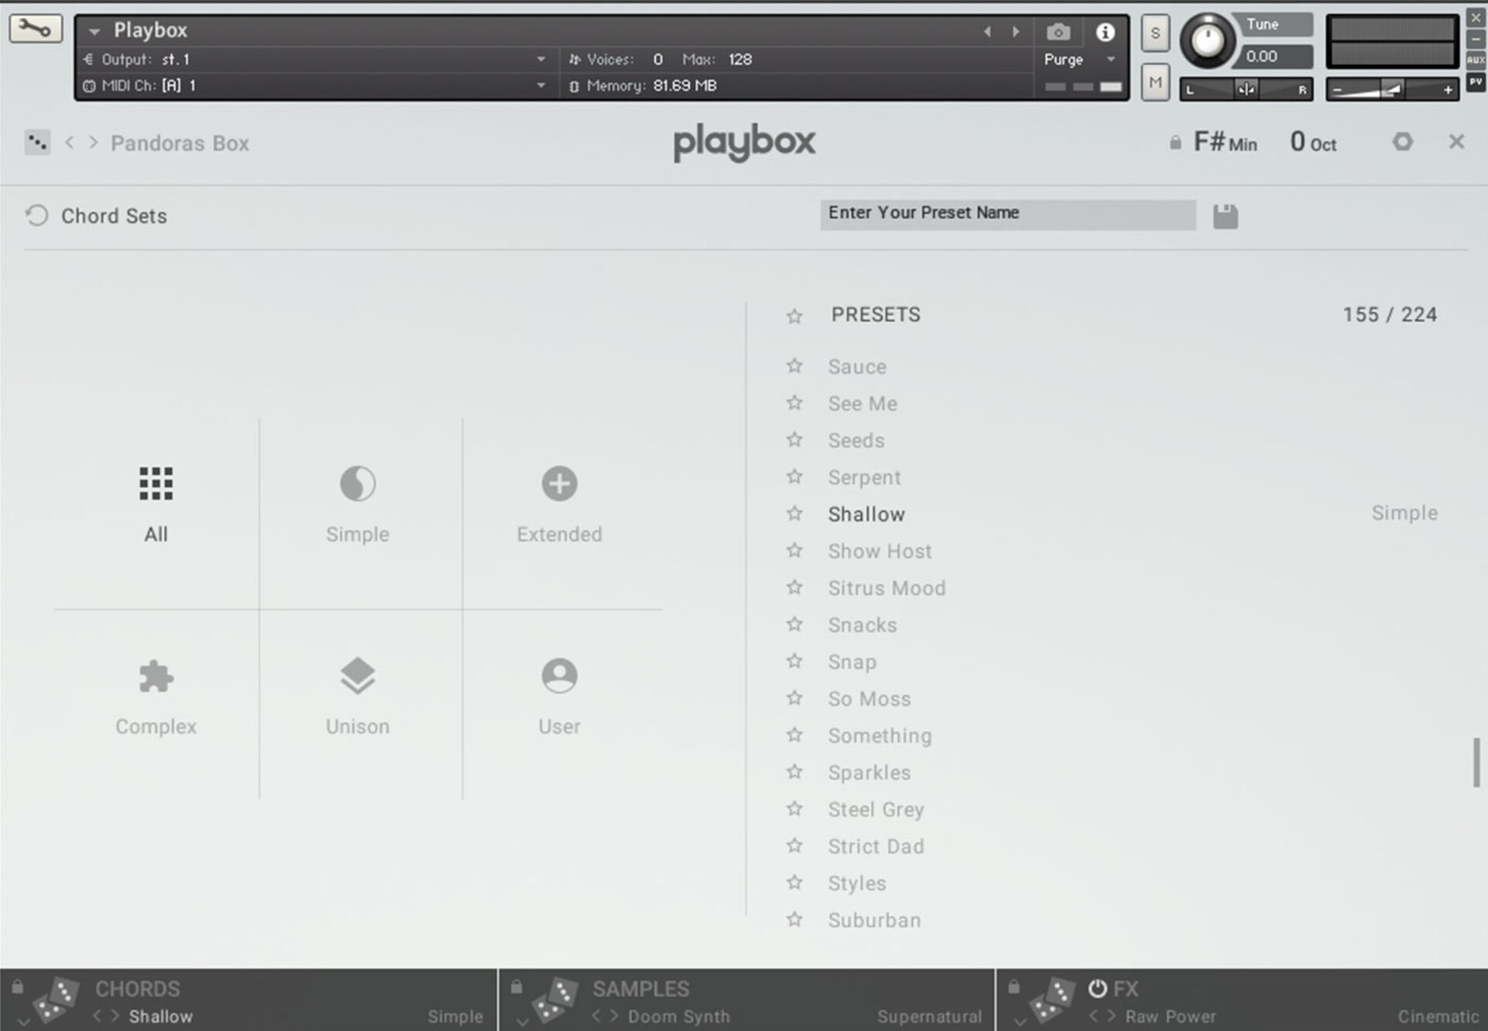Switch to the All chord filter
The height and width of the screenshot is (1031, 1488).
coord(155,483)
